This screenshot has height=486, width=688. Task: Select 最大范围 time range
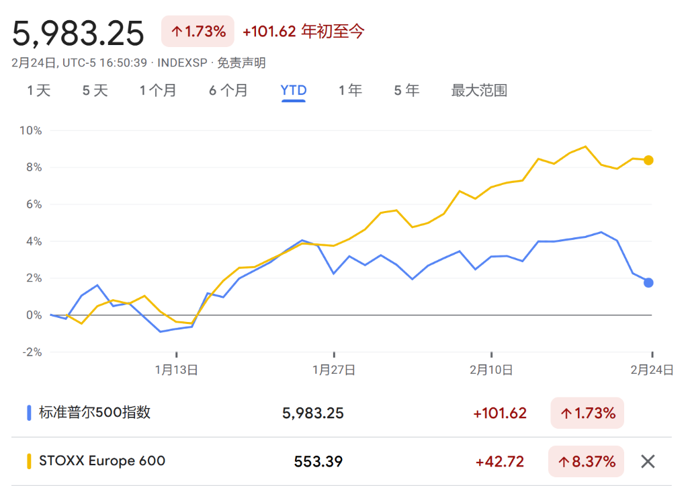point(479,90)
